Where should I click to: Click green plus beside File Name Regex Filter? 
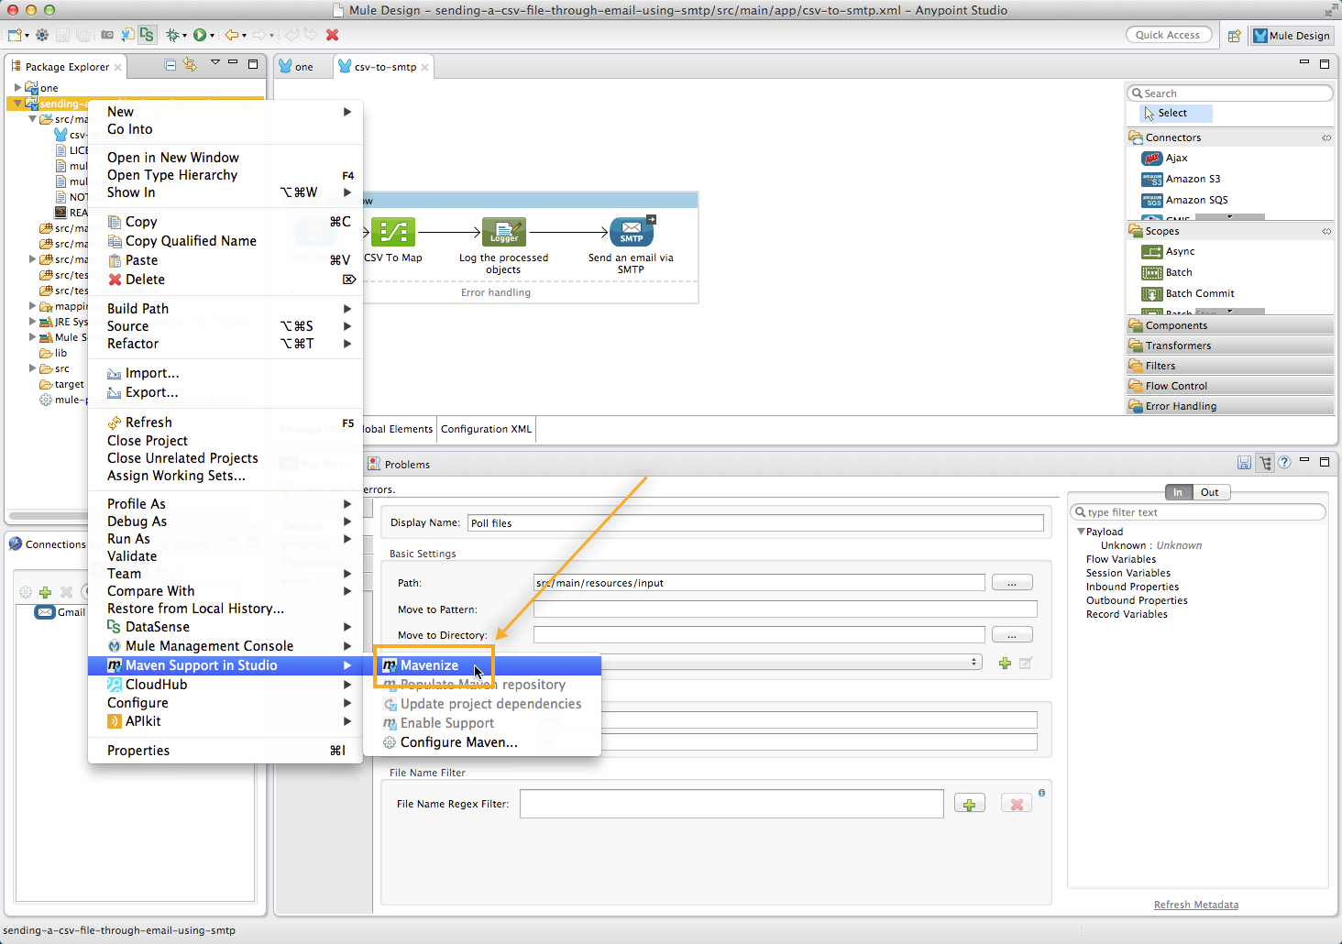(969, 804)
